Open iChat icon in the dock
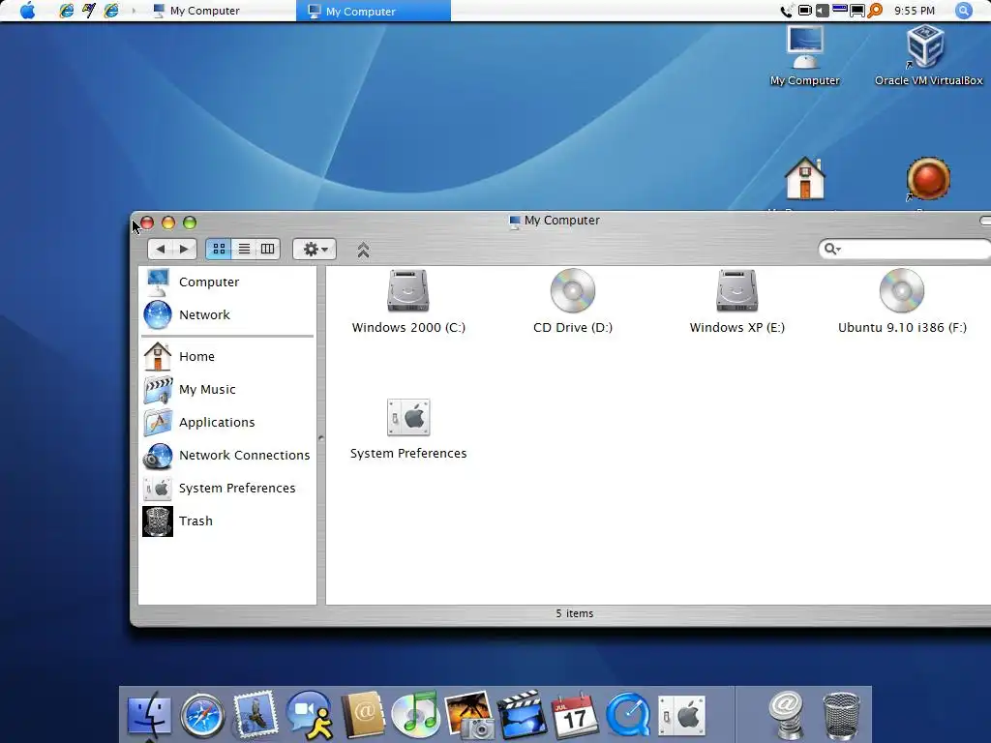 (309, 715)
